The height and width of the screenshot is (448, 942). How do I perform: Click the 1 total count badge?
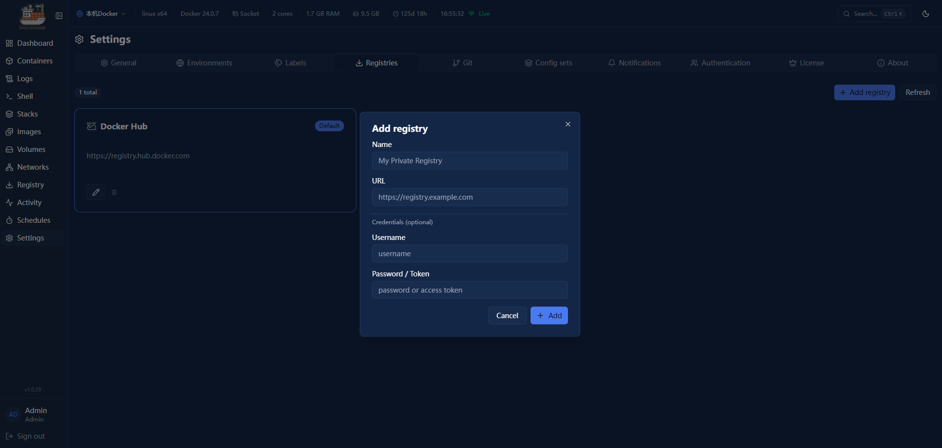(x=88, y=92)
